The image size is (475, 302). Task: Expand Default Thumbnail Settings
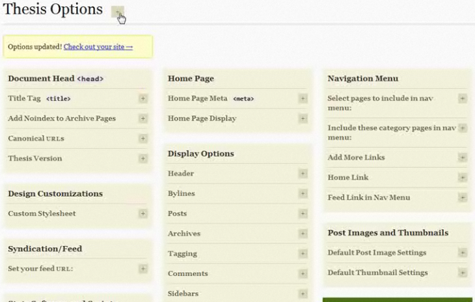point(463,273)
